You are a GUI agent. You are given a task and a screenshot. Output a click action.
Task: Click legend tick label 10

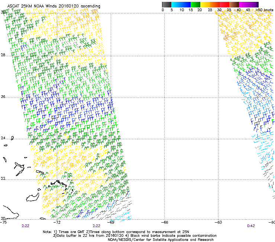pos(182,10)
